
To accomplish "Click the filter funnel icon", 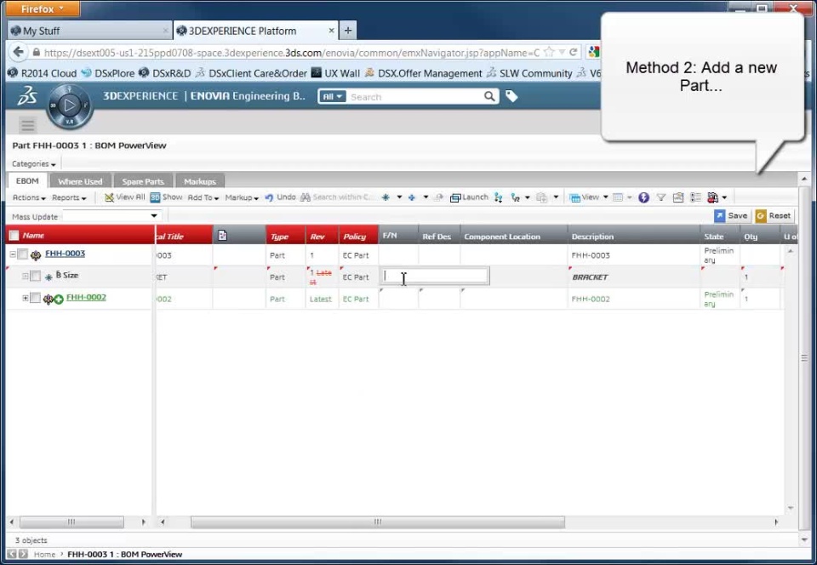I will (x=660, y=197).
